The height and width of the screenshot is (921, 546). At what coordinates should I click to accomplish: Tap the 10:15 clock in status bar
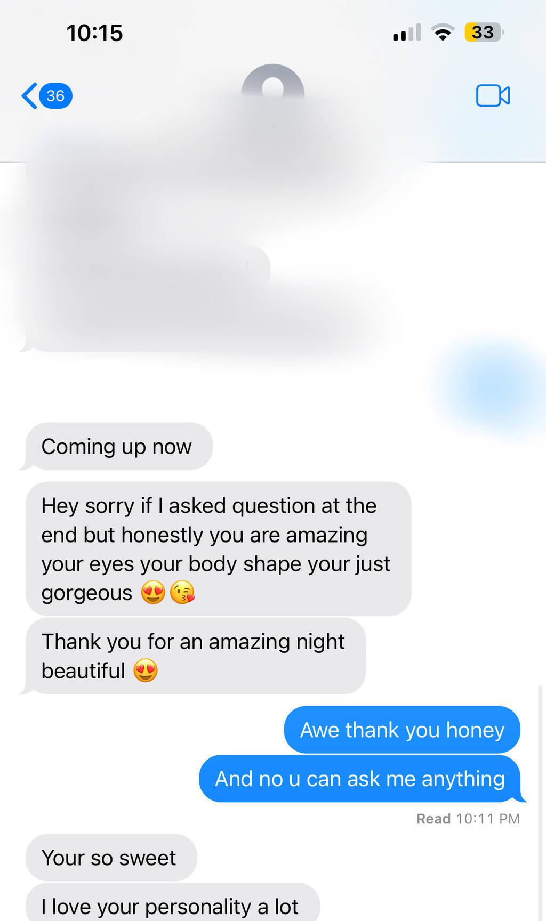tap(94, 33)
